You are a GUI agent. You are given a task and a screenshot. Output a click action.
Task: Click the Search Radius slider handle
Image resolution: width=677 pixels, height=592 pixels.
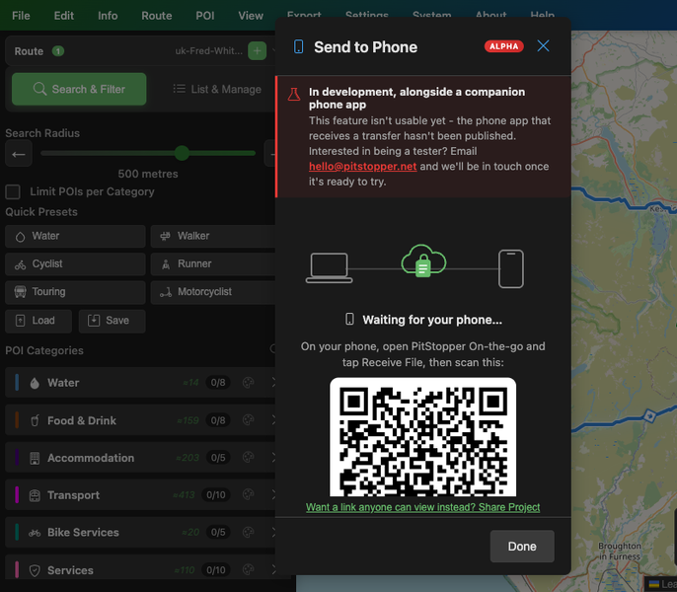pos(182,153)
